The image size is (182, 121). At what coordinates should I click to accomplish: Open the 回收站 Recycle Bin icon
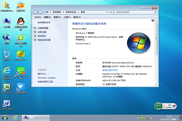coord(7,56)
